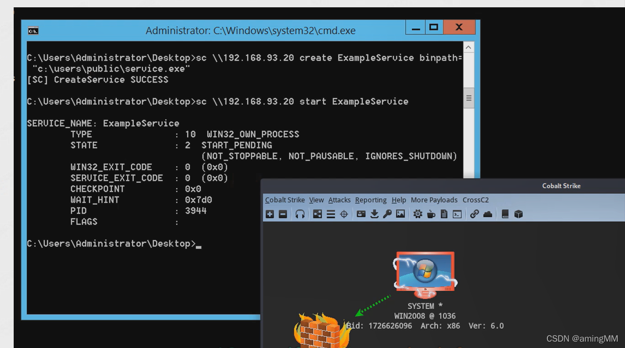View screenshots using the picture icon
Image resolution: width=625 pixels, height=348 pixels.
point(401,214)
